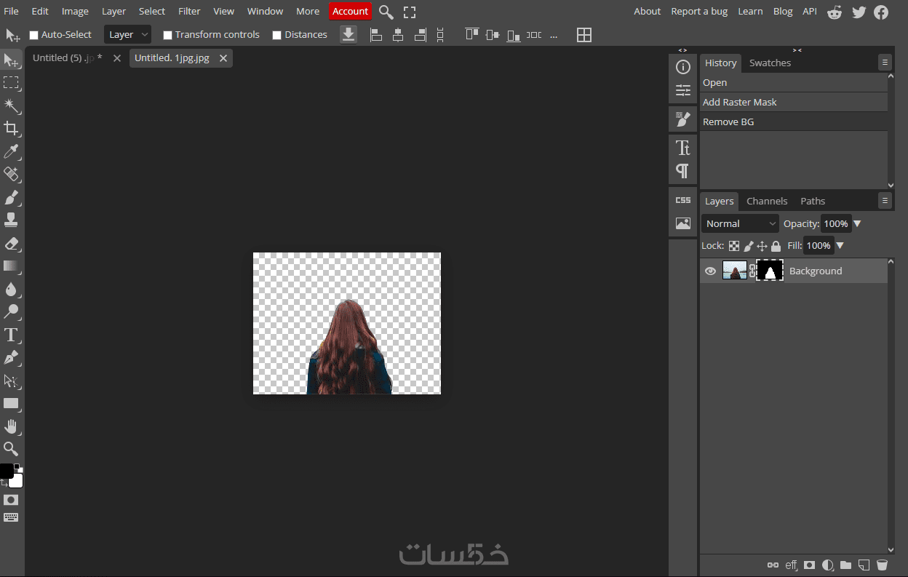This screenshot has height=577, width=908.
Task: Toggle lock transparent pixels
Action: click(x=734, y=246)
